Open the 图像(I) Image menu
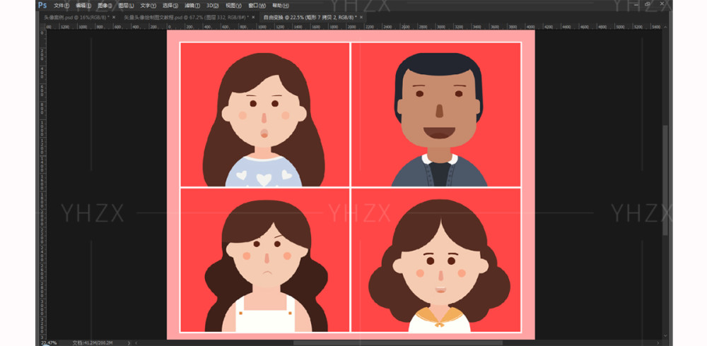This screenshot has height=346, width=707. [x=105, y=6]
